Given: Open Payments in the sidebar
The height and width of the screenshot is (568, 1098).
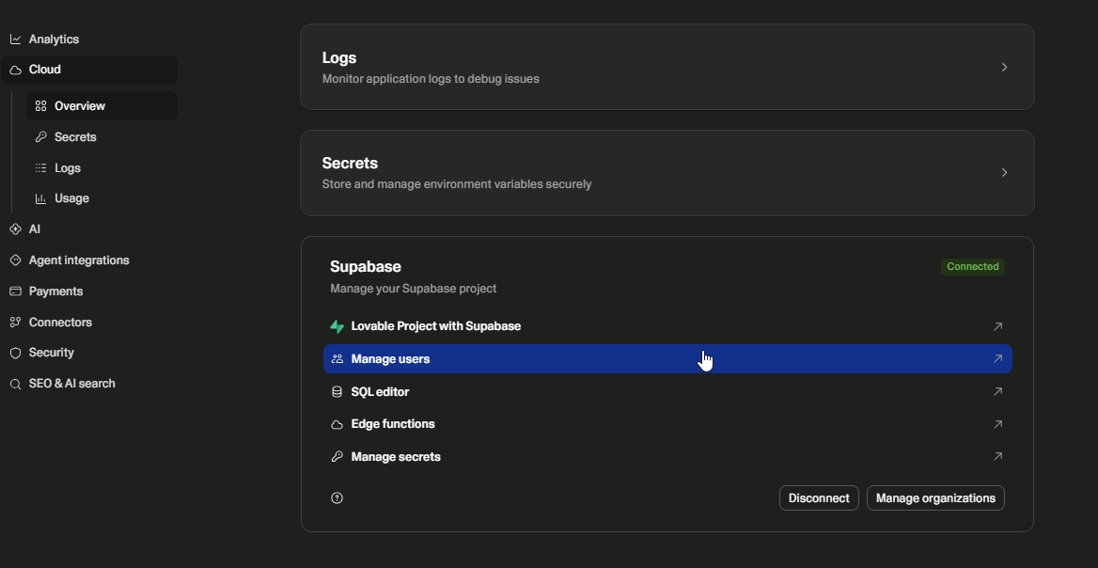Looking at the screenshot, I should pyautogui.click(x=89, y=292).
